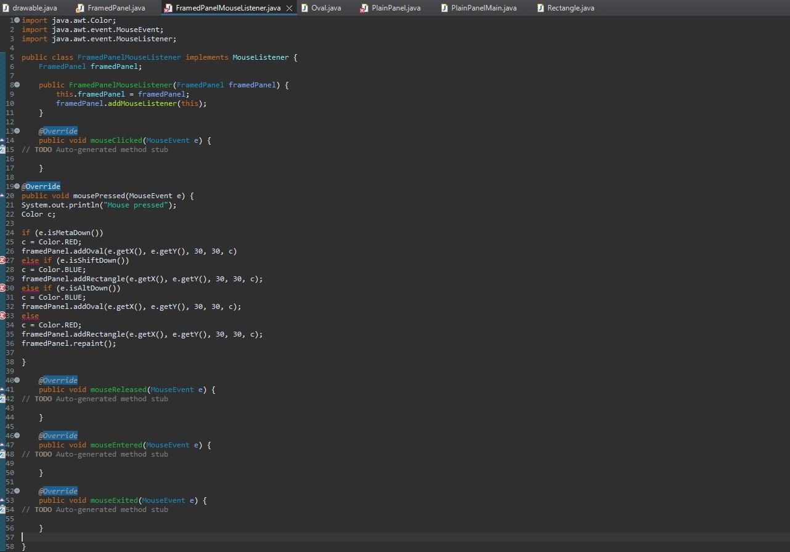The height and width of the screenshot is (552, 790).
Task: Click the TODO task marker on line 15
Action: tap(2, 150)
